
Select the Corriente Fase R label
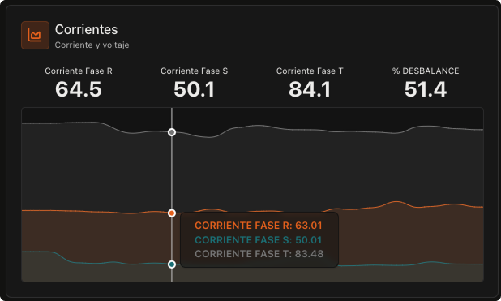79,71
